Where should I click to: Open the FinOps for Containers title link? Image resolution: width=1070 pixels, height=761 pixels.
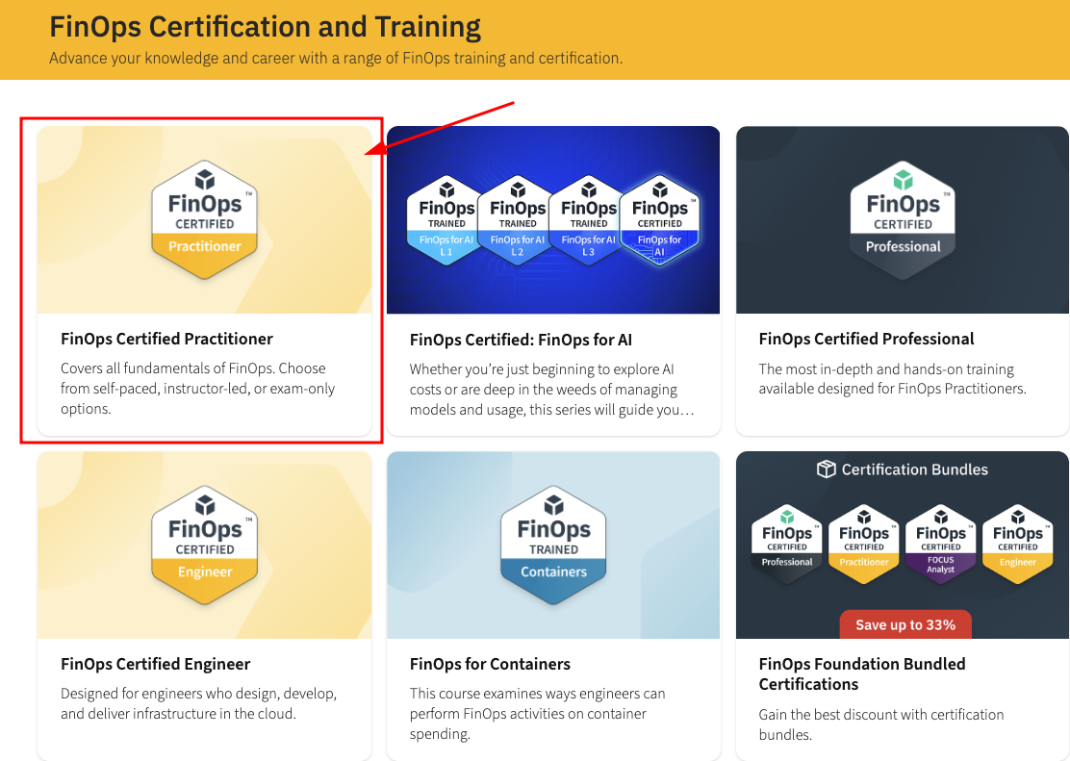click(x=490, y=664)
